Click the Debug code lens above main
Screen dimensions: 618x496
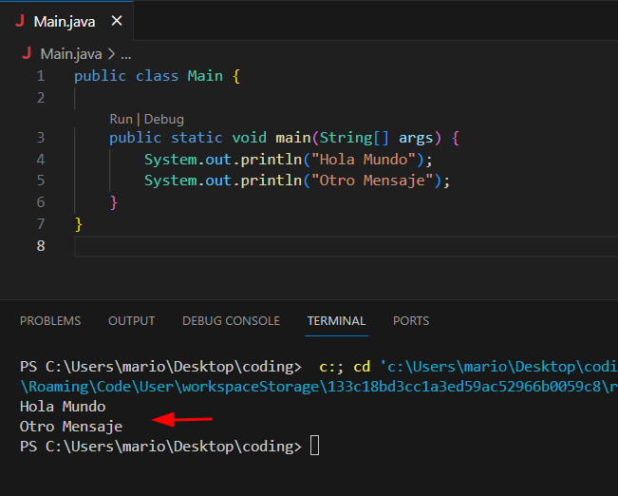click(x=164, y=119)
